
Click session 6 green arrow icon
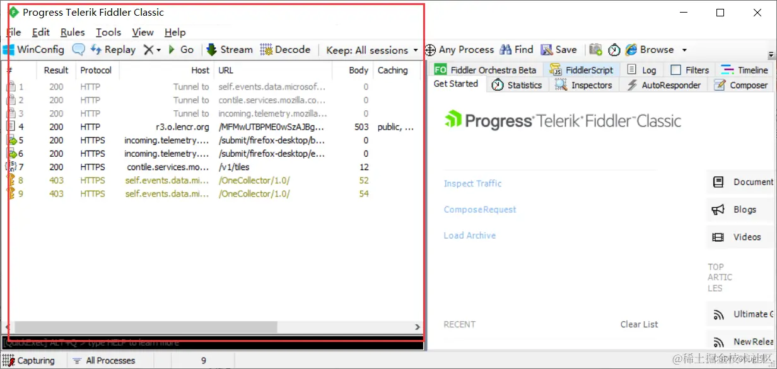coord(11,154)
